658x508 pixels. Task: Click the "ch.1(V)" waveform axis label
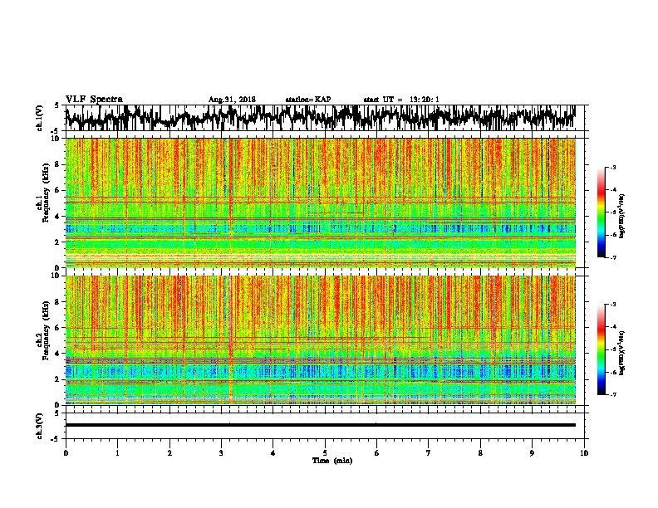click(39, 118)
